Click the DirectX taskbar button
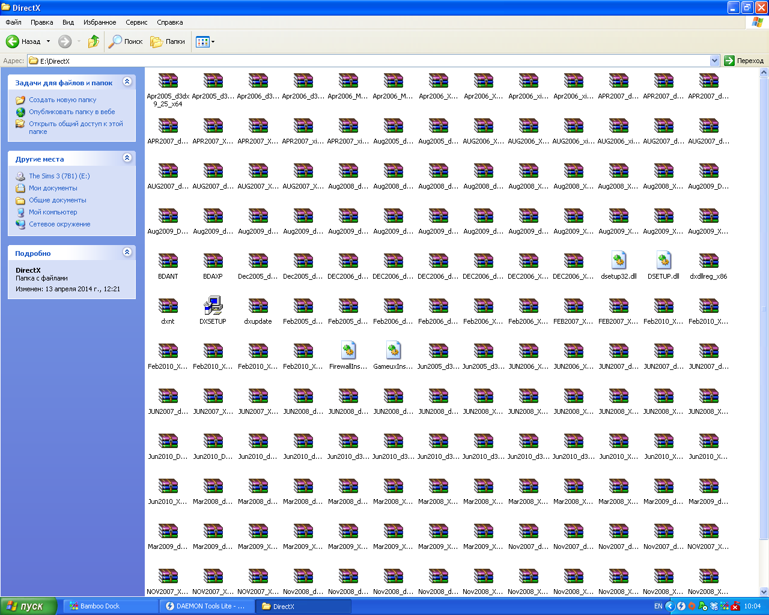Image resolution: width=769 pixels, height=615 pixels. click(x=303, y=607)
